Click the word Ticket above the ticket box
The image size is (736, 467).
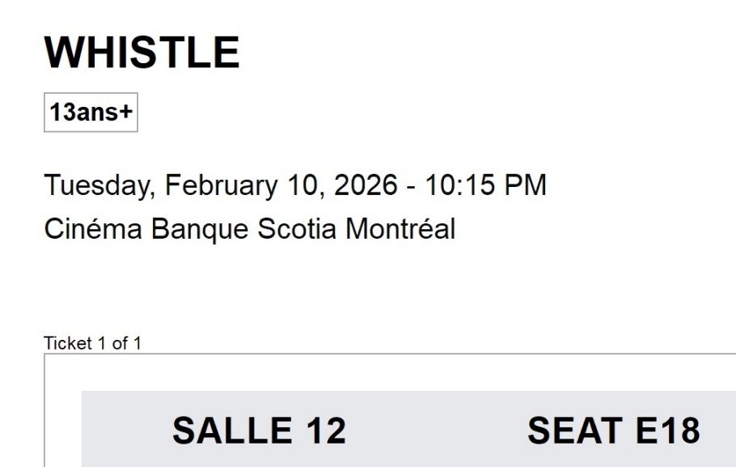click(68, 344)
